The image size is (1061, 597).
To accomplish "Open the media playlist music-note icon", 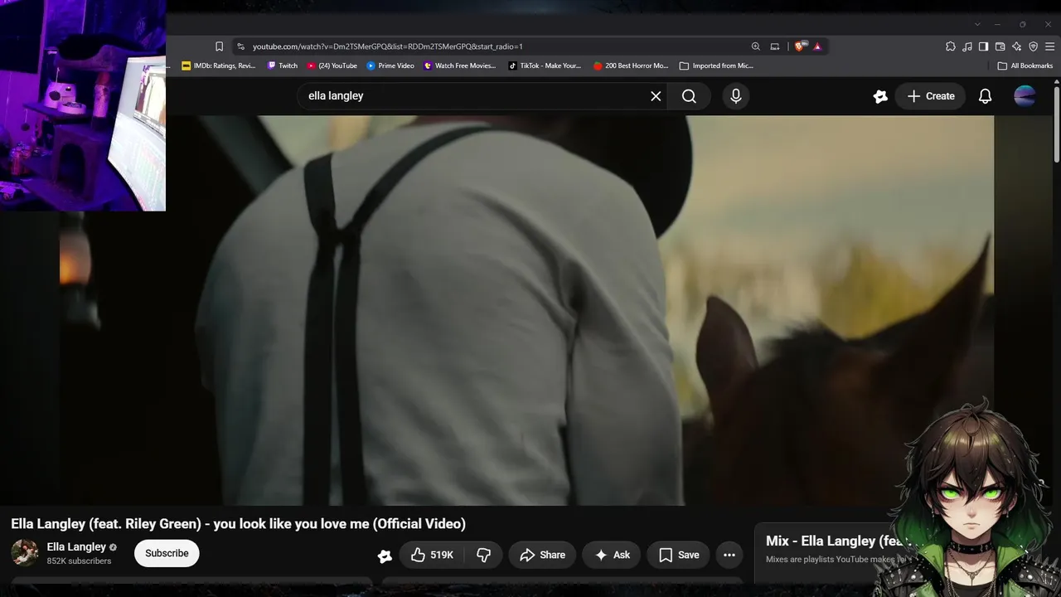I will click(x=967, y=46).
